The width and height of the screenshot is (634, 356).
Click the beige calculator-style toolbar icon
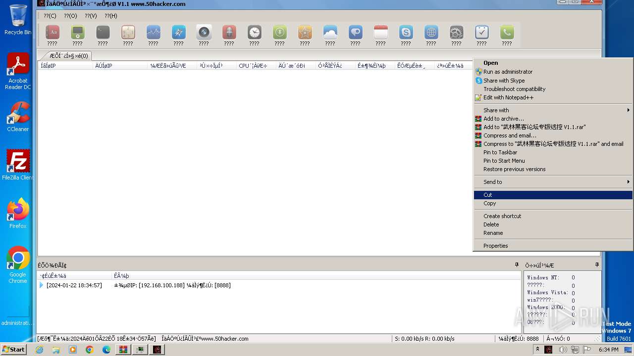(128, 33)
